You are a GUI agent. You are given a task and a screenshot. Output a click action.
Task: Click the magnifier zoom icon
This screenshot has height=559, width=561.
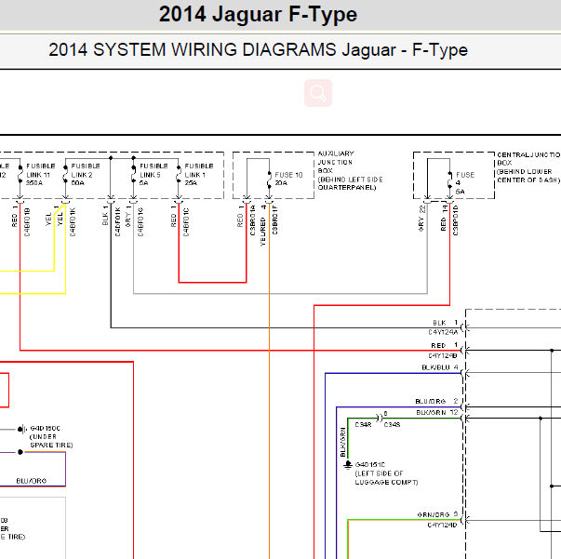pyautogui.click(x=318, y=93)
